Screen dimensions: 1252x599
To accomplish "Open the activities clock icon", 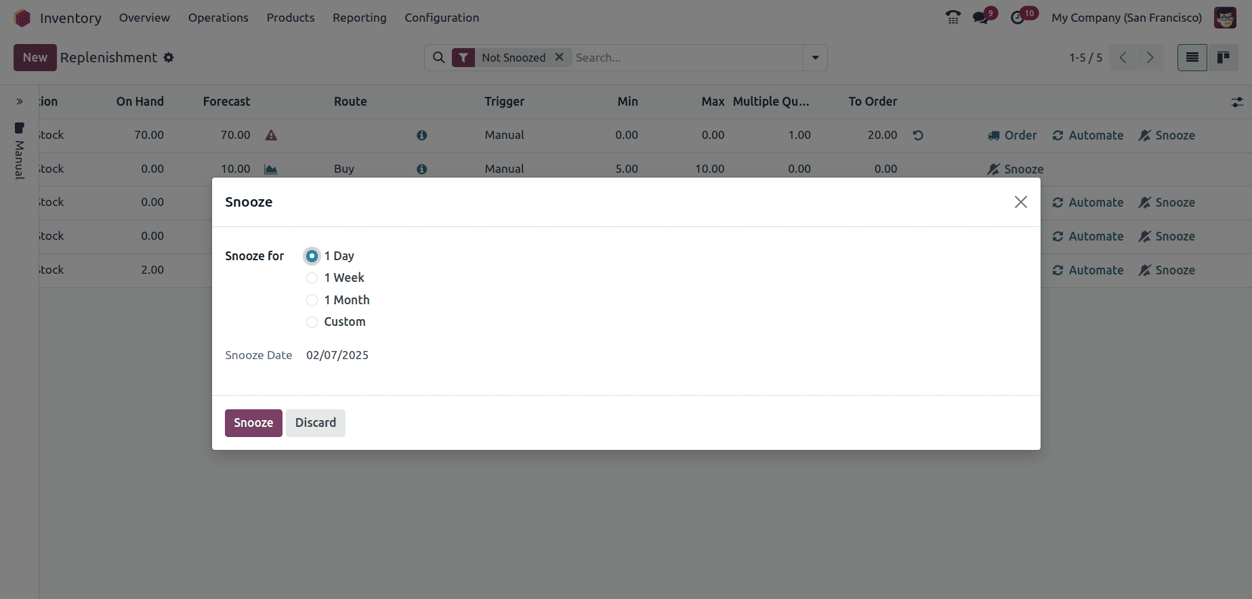I will pos(1018,18).
